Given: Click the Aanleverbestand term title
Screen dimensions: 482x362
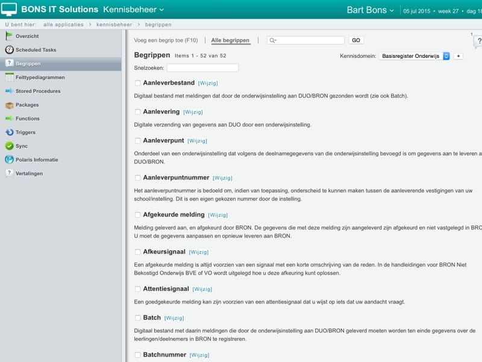Looking at the screenshot, I should [169, 83].
